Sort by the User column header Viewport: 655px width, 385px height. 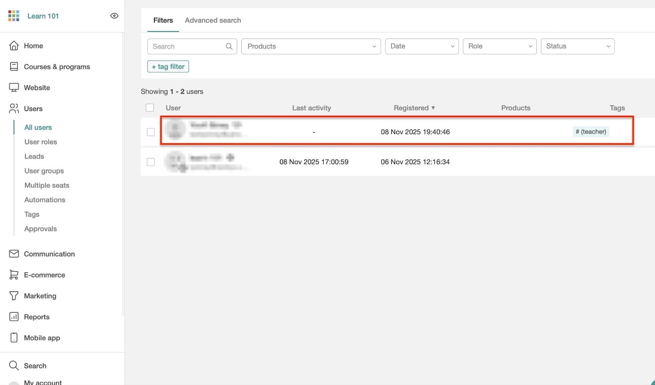173,108
